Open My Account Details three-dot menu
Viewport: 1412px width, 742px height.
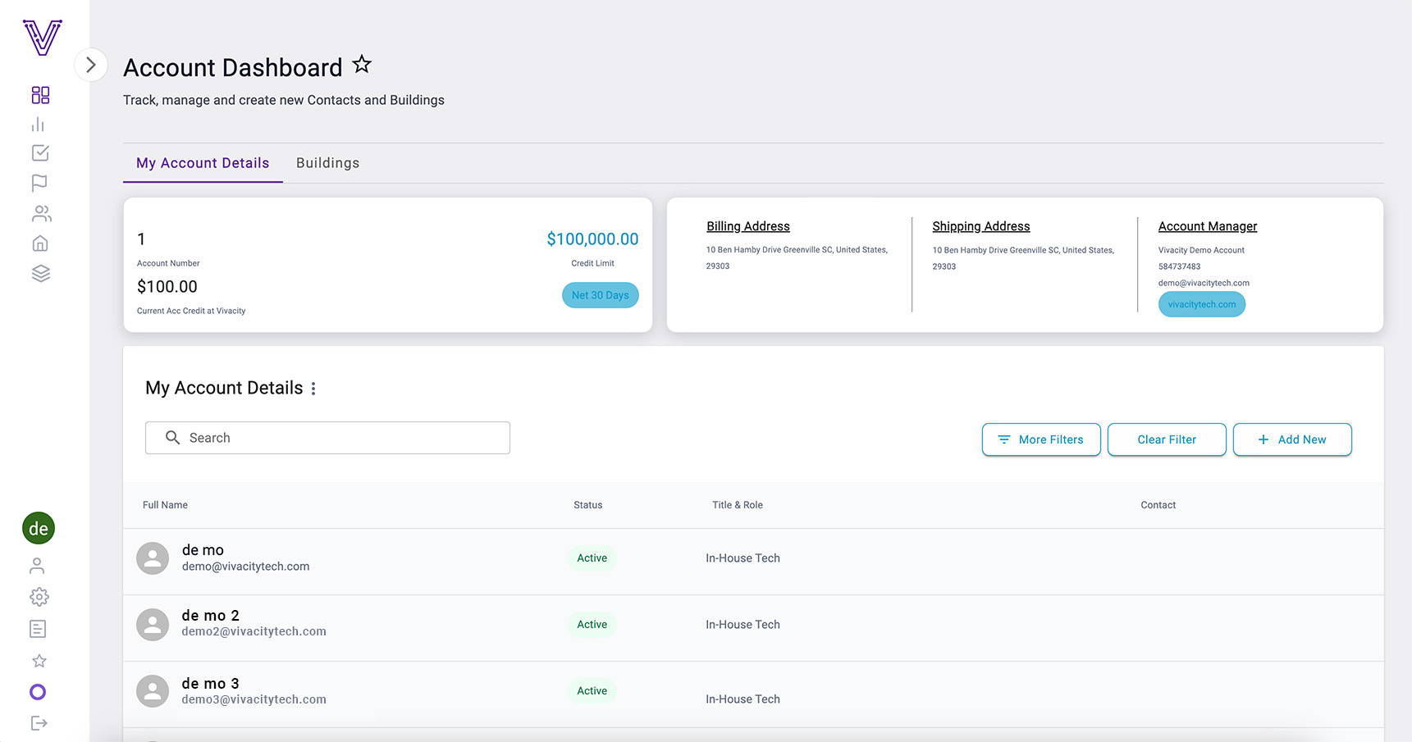tap(313, 389)
